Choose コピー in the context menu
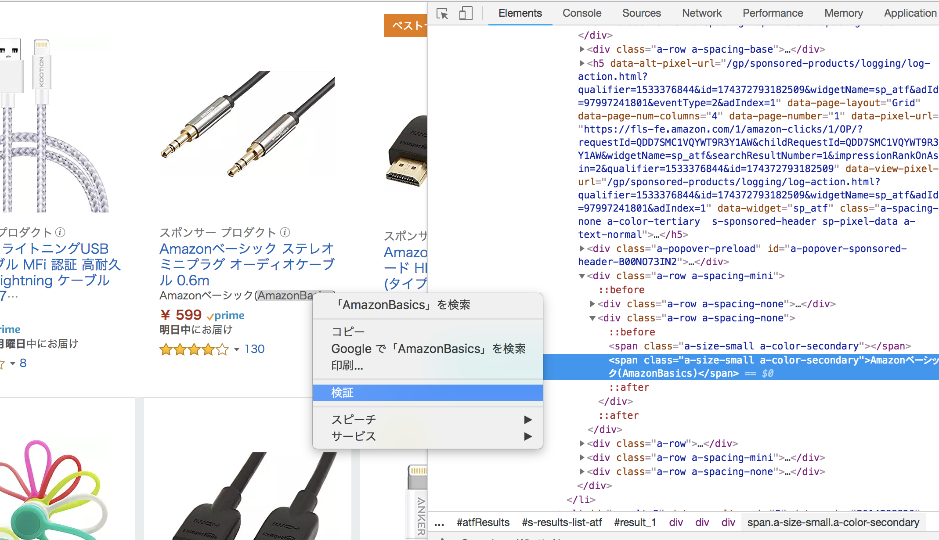The width and height of the screenshot is (939, 540). [x=348, y=331]
